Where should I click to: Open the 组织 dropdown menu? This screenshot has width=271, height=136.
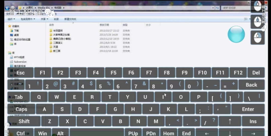tap(11, 19)
